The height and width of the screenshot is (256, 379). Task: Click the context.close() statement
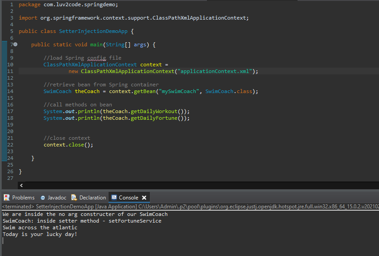(68, 145)
